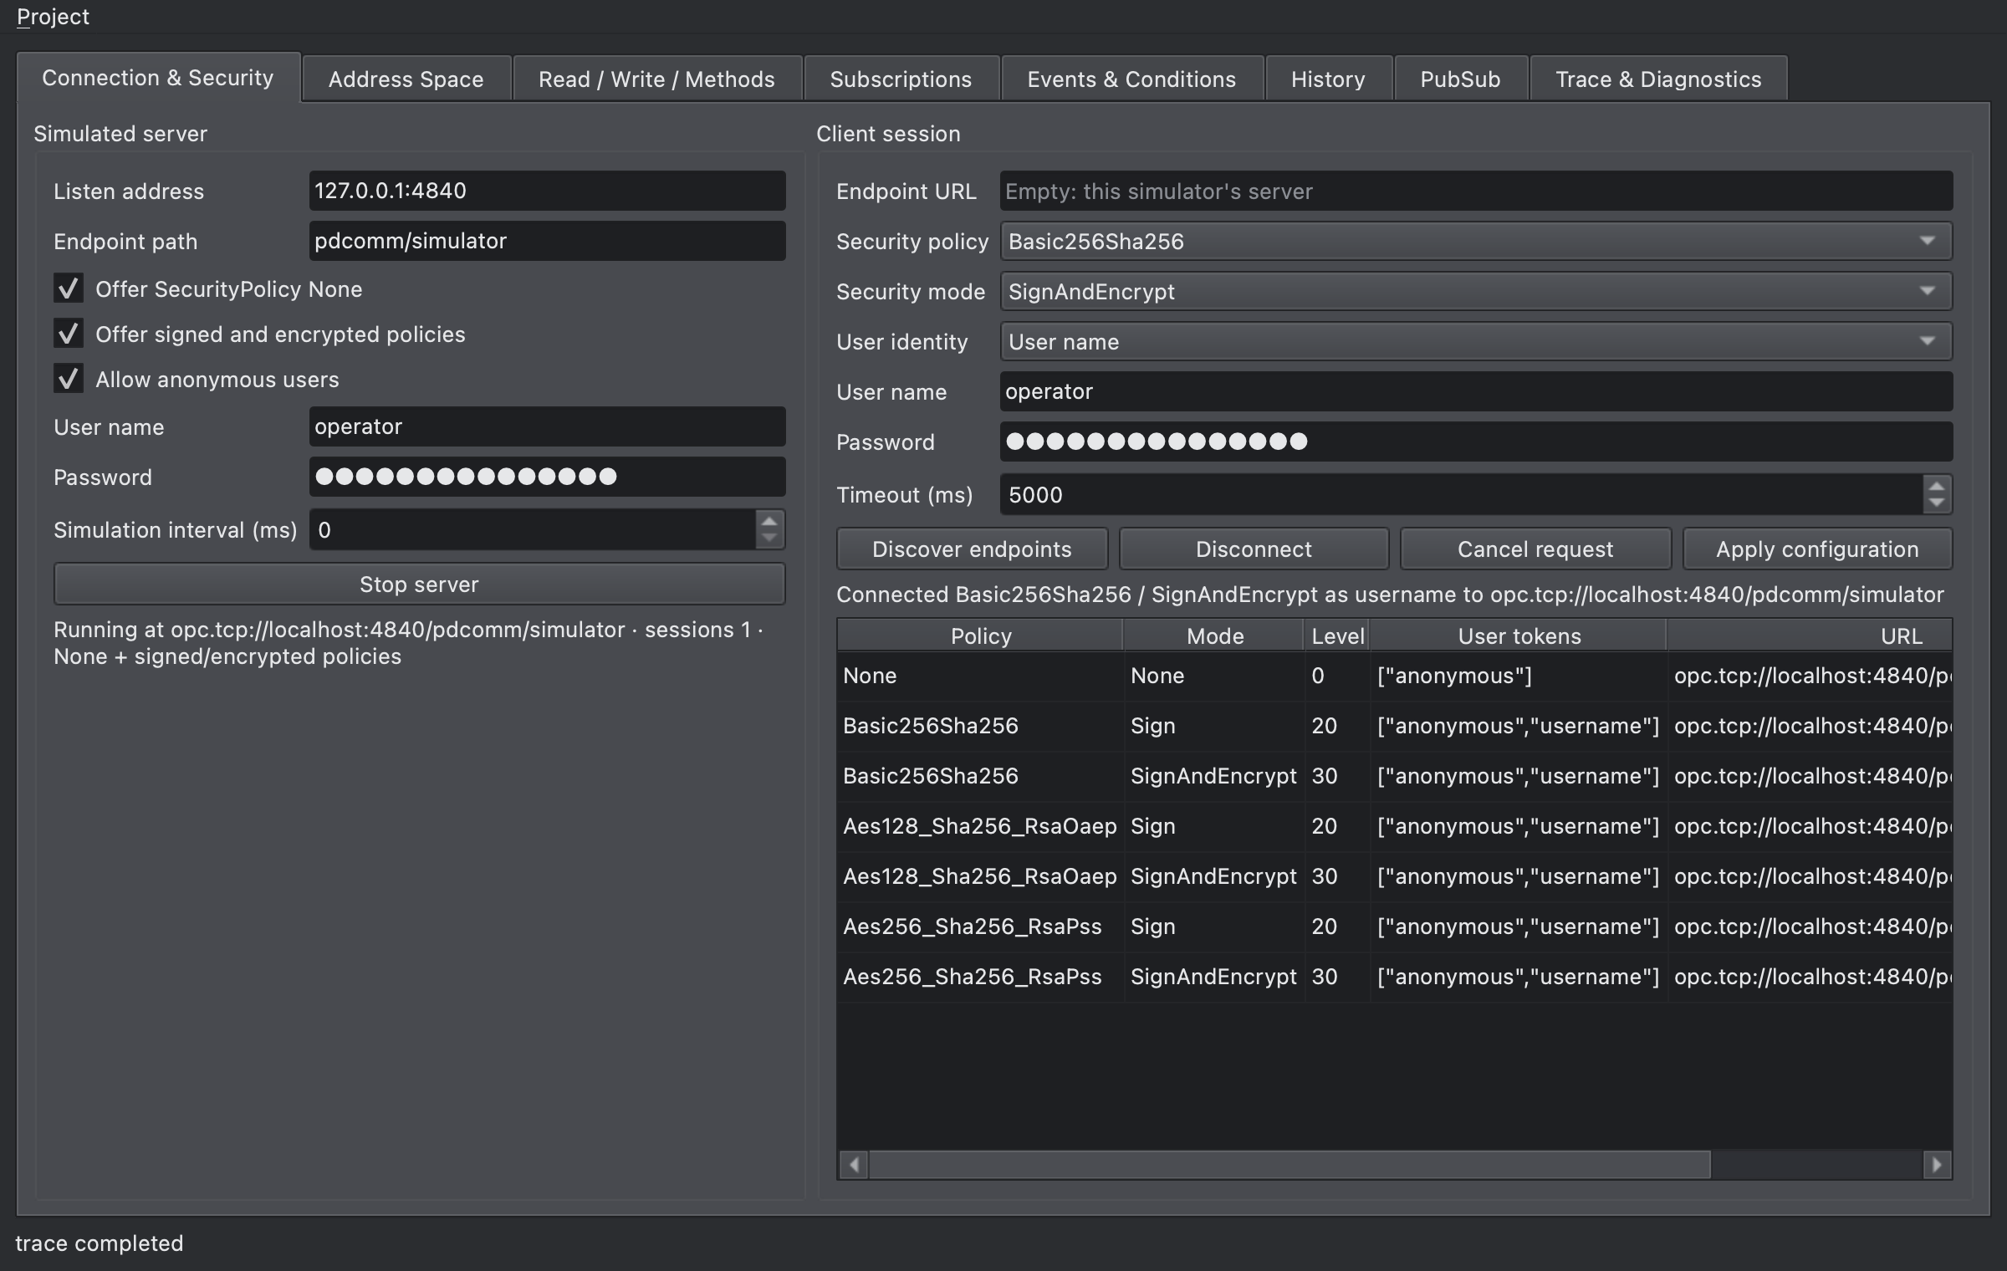
Task: Open the PubSub tab
Action: tap(1460, 79)
